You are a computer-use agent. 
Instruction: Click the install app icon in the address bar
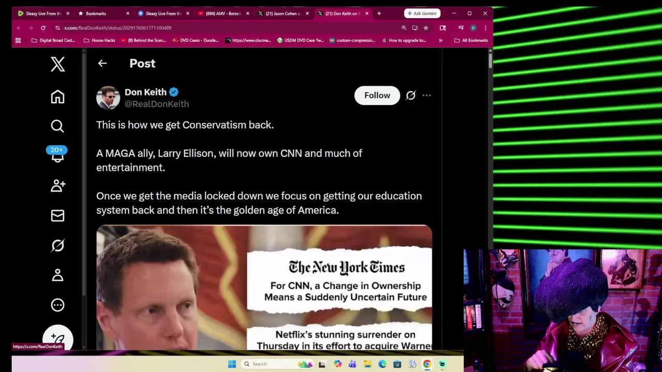(415, 28)
